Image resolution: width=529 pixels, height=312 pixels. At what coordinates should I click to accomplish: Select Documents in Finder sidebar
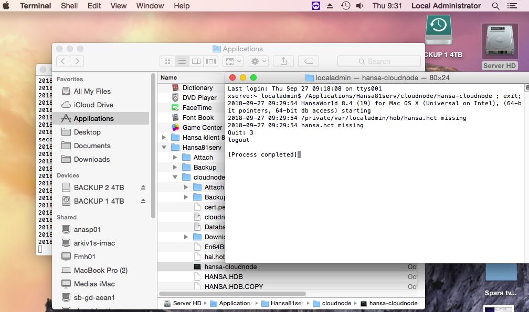point(102,146)
